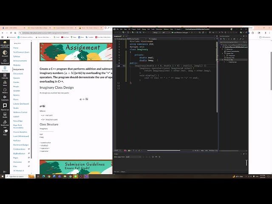Open Visual Studio Build menu
Viewport: 272px width, 204px height.
(x=139, y=29)
